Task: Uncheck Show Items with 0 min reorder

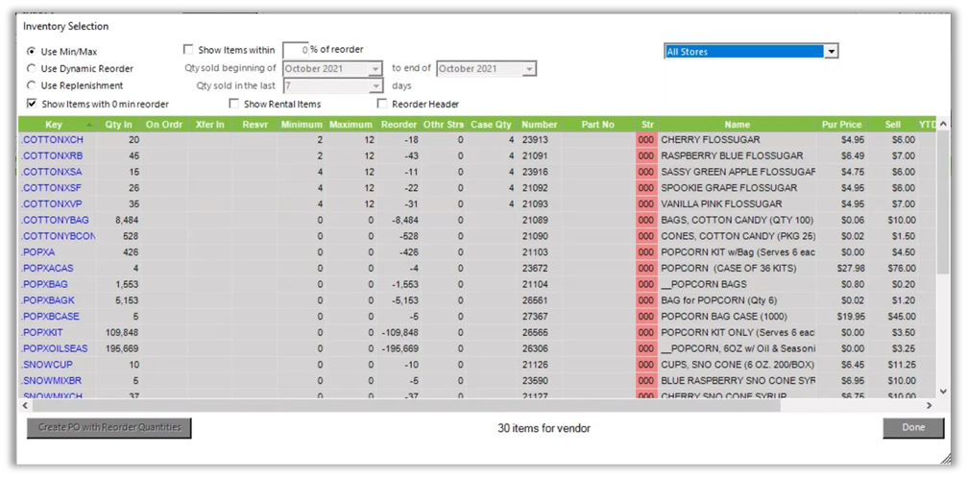Action: (x=32, y=104)
